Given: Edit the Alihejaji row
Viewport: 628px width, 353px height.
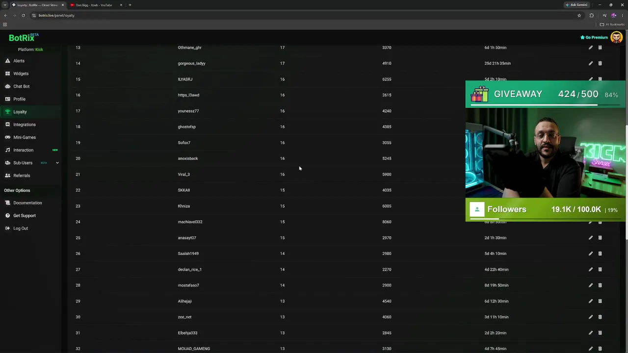Looking at the screenshot, I should 591,301.
